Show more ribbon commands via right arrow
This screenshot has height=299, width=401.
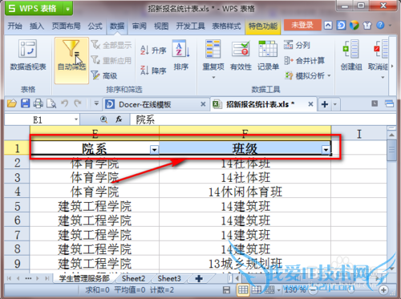pos(392,66)
